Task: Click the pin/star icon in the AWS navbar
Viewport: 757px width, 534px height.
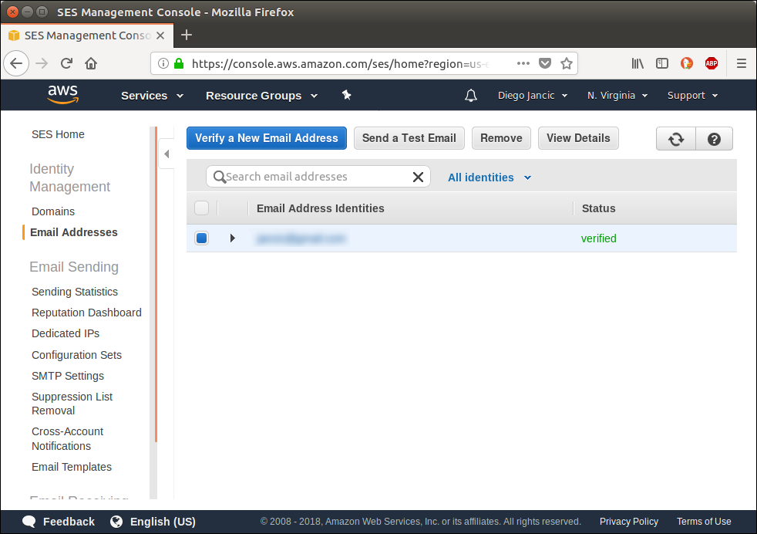Action: point(346,96)
